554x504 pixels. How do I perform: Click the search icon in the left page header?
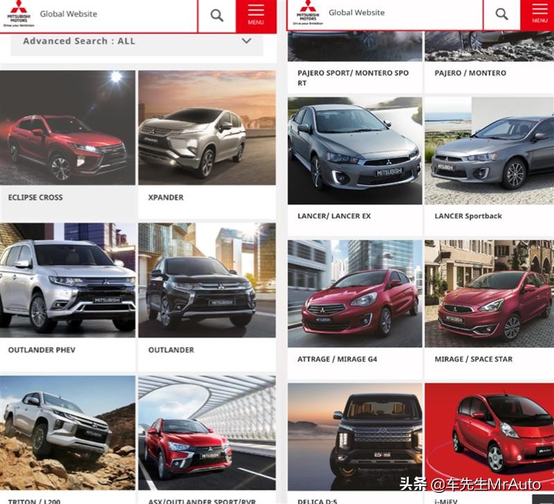(x=217, y=15)
